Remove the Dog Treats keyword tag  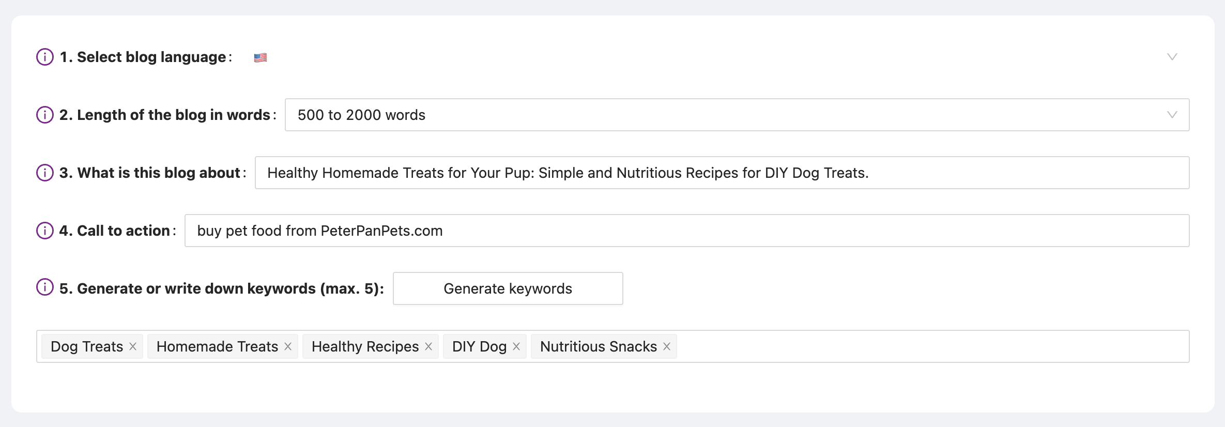click(133, 346)
